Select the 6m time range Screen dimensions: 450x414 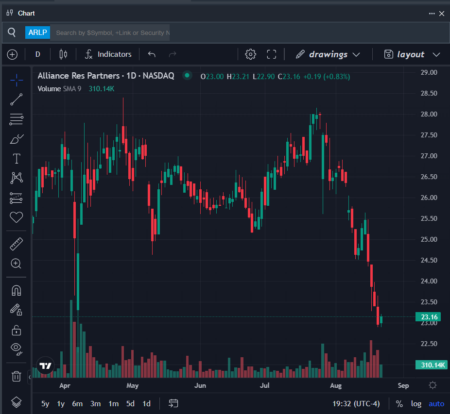coord(77,404)
